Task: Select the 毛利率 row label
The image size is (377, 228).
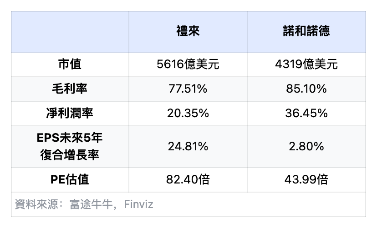Action: [x=70, y=89]
